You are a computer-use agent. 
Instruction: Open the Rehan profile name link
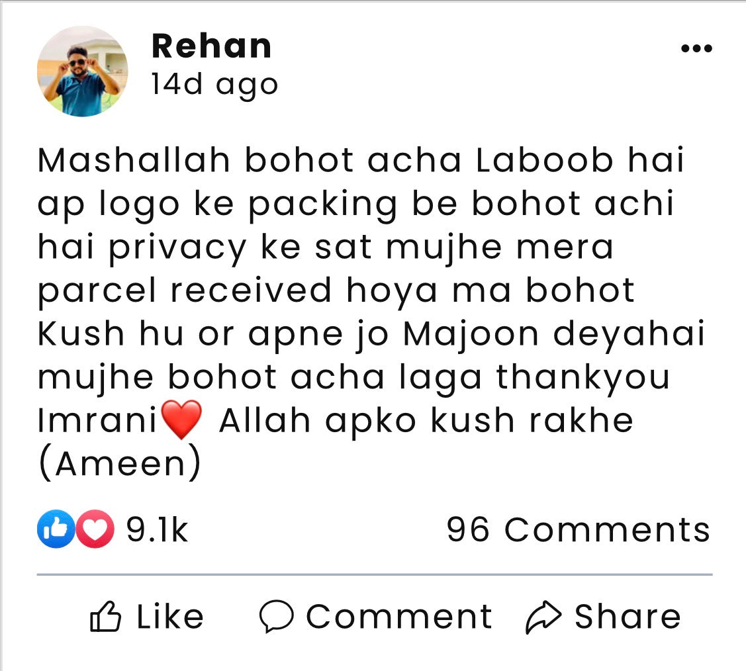(211, 46)
